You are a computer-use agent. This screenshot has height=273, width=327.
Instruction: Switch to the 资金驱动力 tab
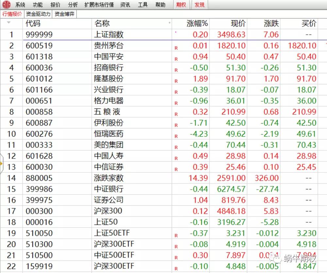point(38,14)
